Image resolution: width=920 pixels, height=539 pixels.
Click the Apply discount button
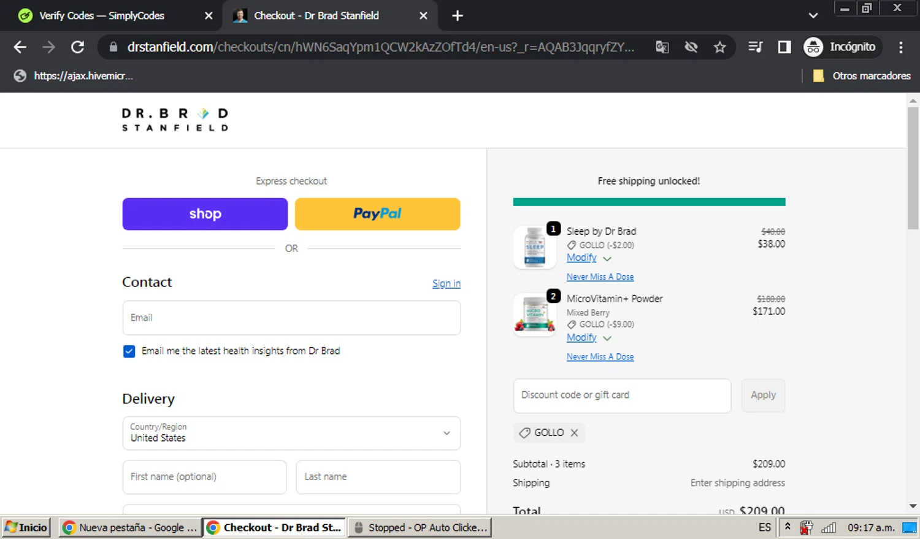coord(763,396)
